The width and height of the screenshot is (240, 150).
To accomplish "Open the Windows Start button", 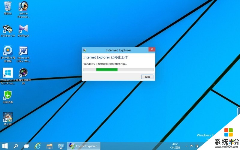I will (5, 146).
